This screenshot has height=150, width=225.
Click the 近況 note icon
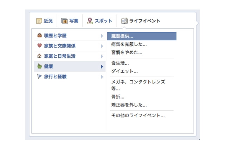[x=39, y=21]
